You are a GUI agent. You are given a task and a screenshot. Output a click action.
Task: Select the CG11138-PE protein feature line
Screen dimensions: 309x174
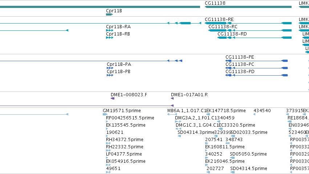[257, 61]
